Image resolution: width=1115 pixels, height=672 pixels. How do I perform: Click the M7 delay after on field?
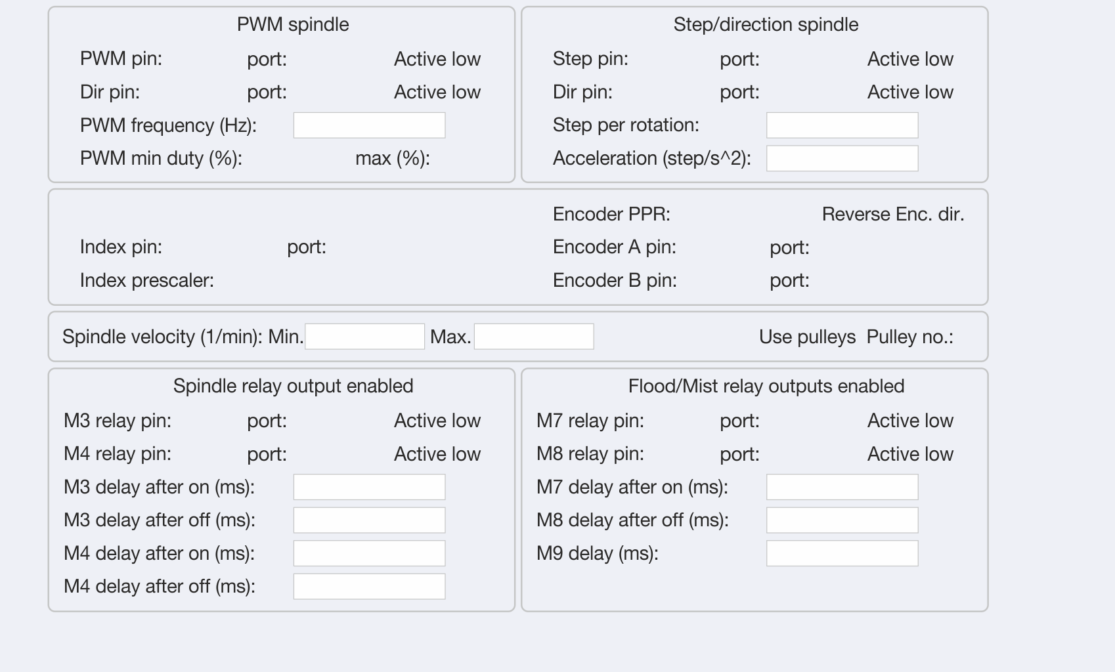click(842, 487)
